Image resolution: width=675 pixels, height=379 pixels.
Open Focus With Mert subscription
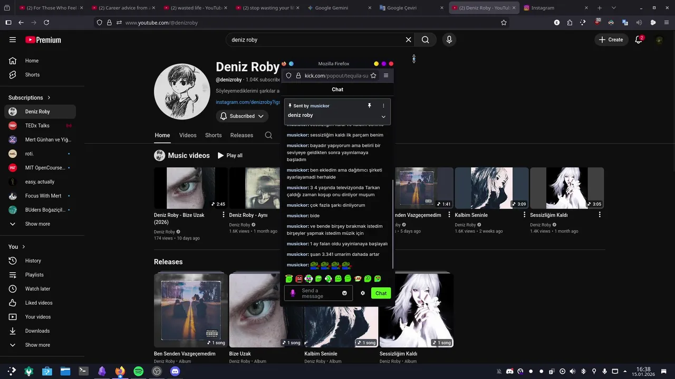[x=40, y=196]
